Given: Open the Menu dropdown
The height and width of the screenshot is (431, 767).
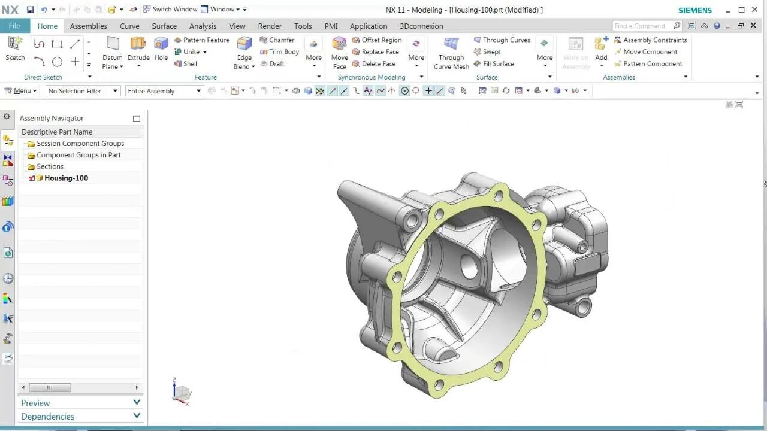Looking at the screenshot, I should [20, 91].
